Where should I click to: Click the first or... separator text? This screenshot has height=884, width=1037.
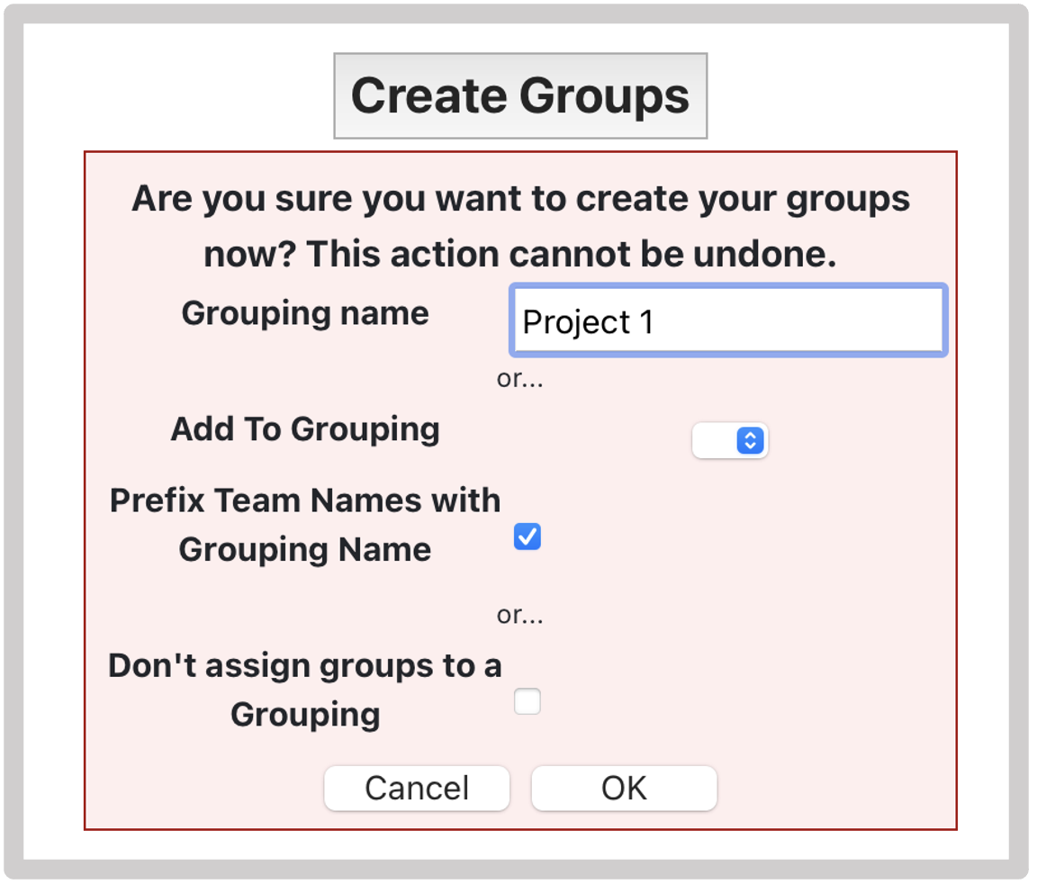(x=520, y=379)
